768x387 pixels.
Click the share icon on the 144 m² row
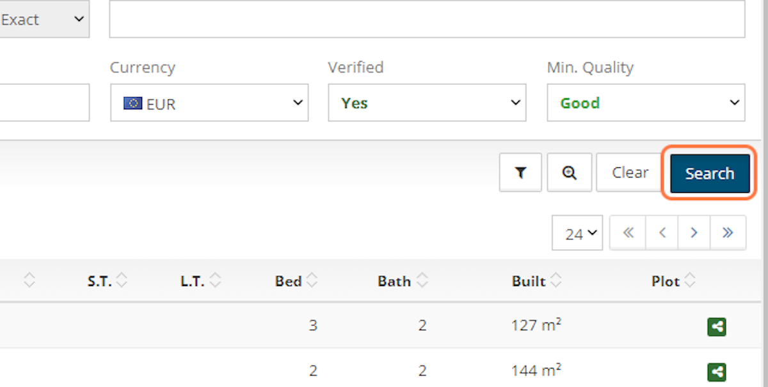point(717,372)
